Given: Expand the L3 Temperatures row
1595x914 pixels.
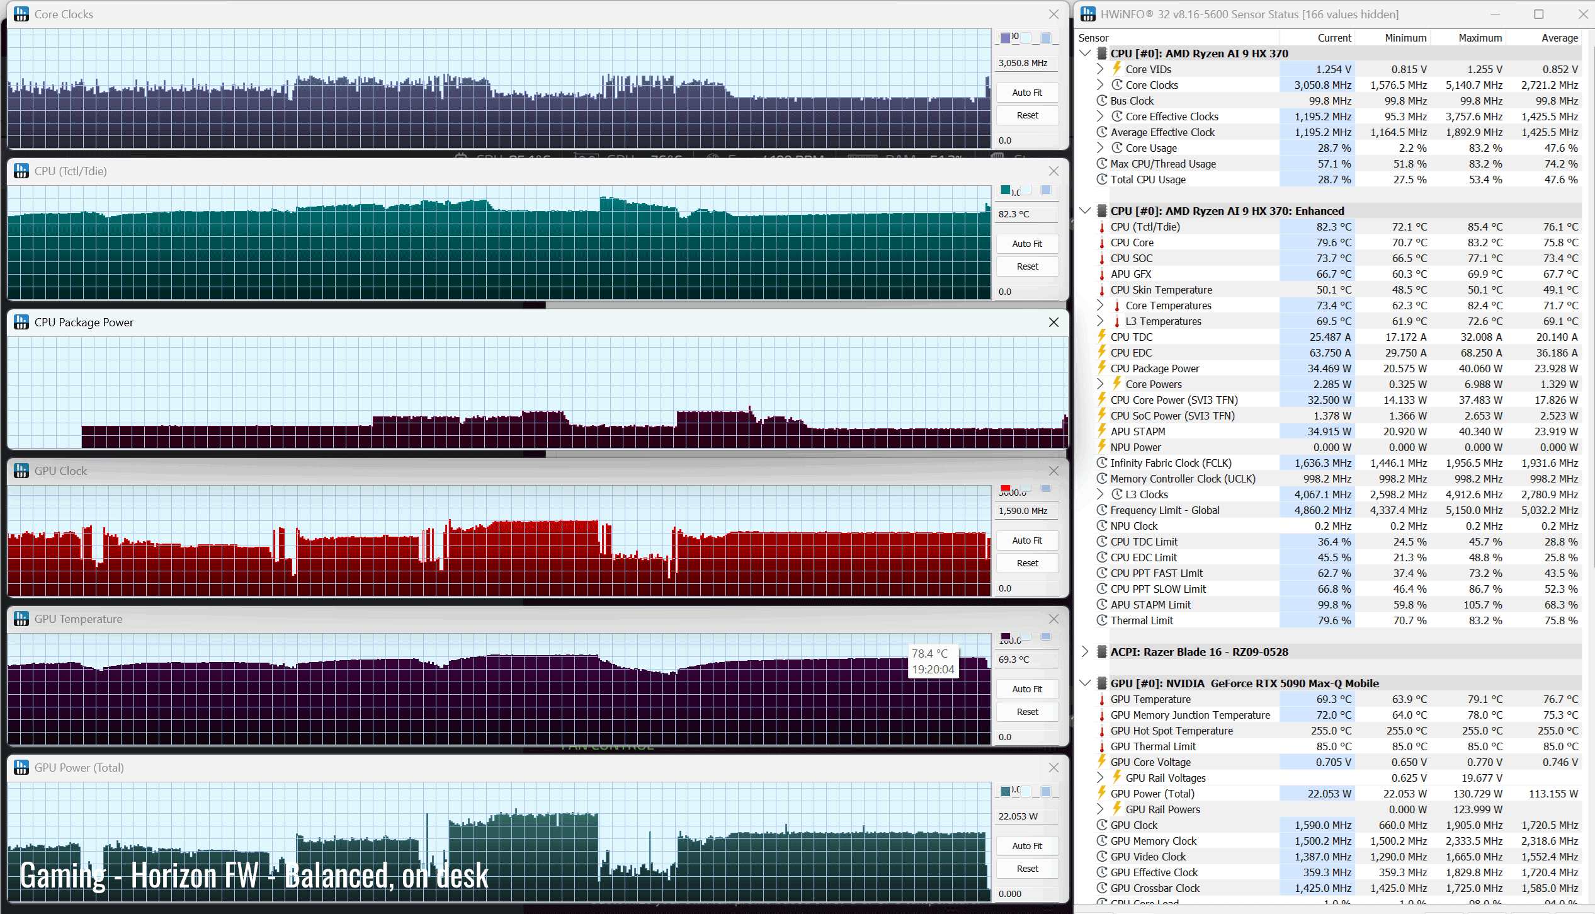Looking at the screenshot, I should 1100,321.
